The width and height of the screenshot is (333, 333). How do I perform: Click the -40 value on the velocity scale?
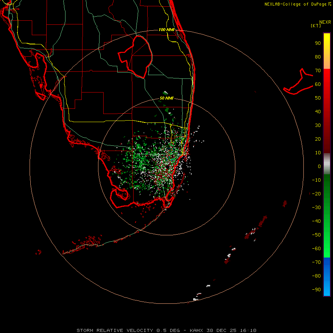(316, 221)
